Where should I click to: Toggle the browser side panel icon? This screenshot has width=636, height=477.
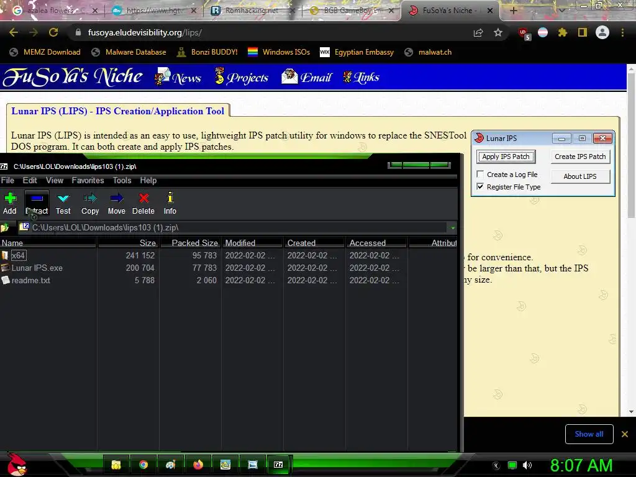tap(583, 32)
